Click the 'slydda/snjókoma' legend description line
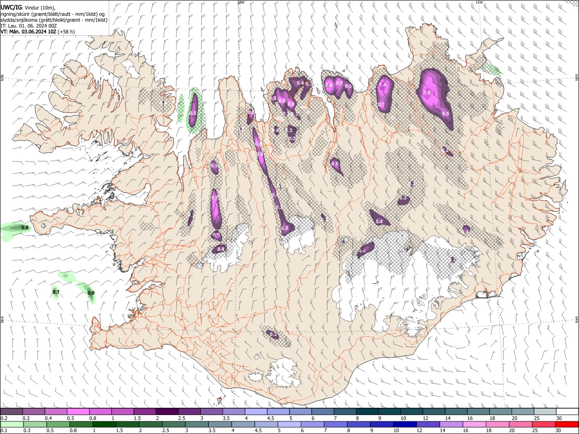 [54, 20]
